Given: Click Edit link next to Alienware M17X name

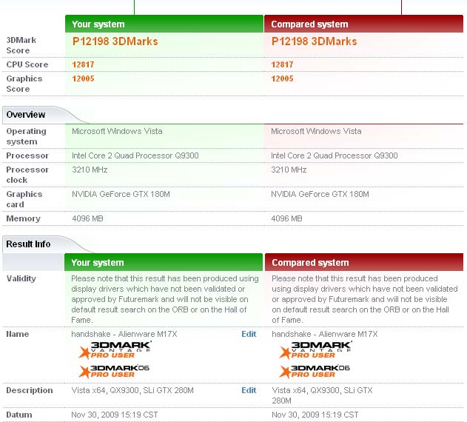Looking at the screenshot, I should 249,334.
